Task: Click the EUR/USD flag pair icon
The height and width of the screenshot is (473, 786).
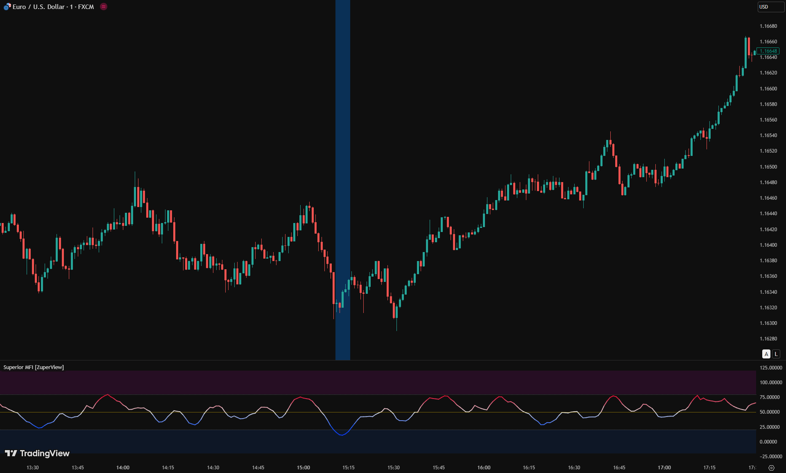Action: pos(7,7)
